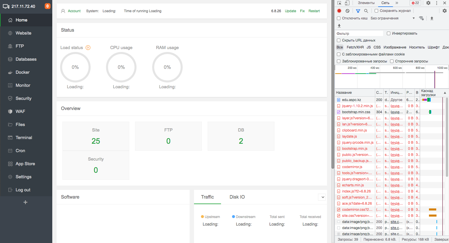The image size is (449, 243).
Task: Check the 'Отключить кеш' checkbox
Action: 339,18
